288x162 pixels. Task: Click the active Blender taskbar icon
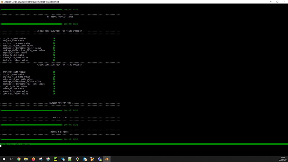click(107, 159)
